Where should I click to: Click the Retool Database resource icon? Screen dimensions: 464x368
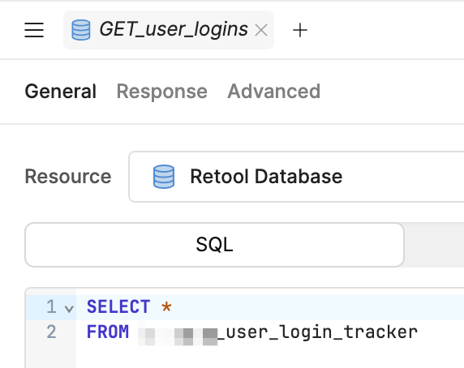[164, 177]
